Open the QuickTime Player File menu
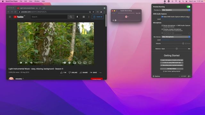 click(21, 1)
